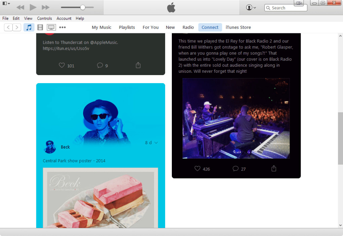Click the rewind playback button
343x236 pixels.
pos(20,7)
